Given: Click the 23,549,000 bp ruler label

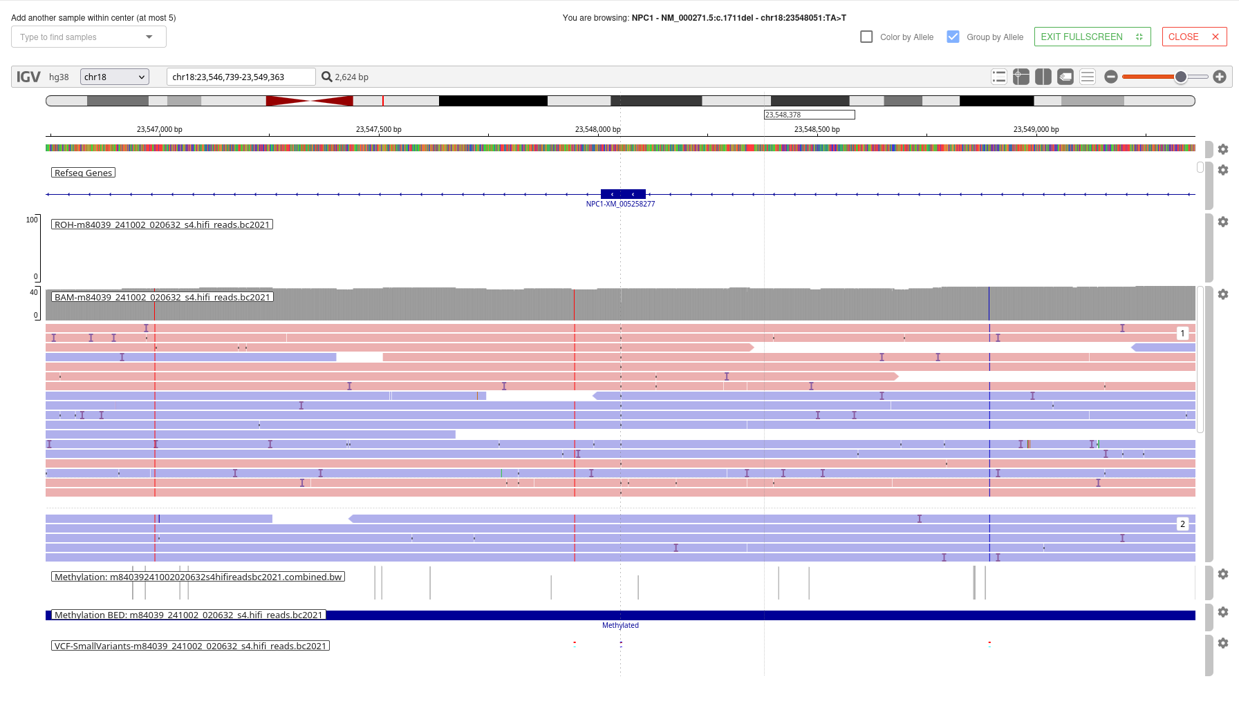Looking at the screenshot, I should (x=1036, y=129).
